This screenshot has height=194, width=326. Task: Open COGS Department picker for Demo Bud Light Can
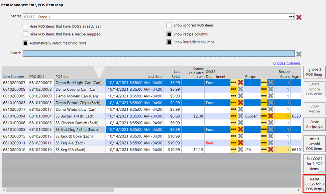(234, 83)
